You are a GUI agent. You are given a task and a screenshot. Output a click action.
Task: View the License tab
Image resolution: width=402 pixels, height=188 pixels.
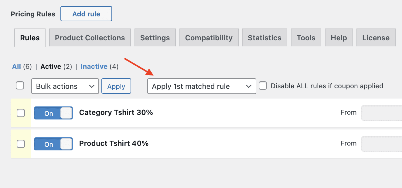tap(376, 38)
